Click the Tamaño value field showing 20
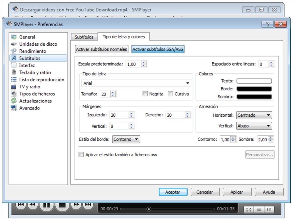 (105, 94)
